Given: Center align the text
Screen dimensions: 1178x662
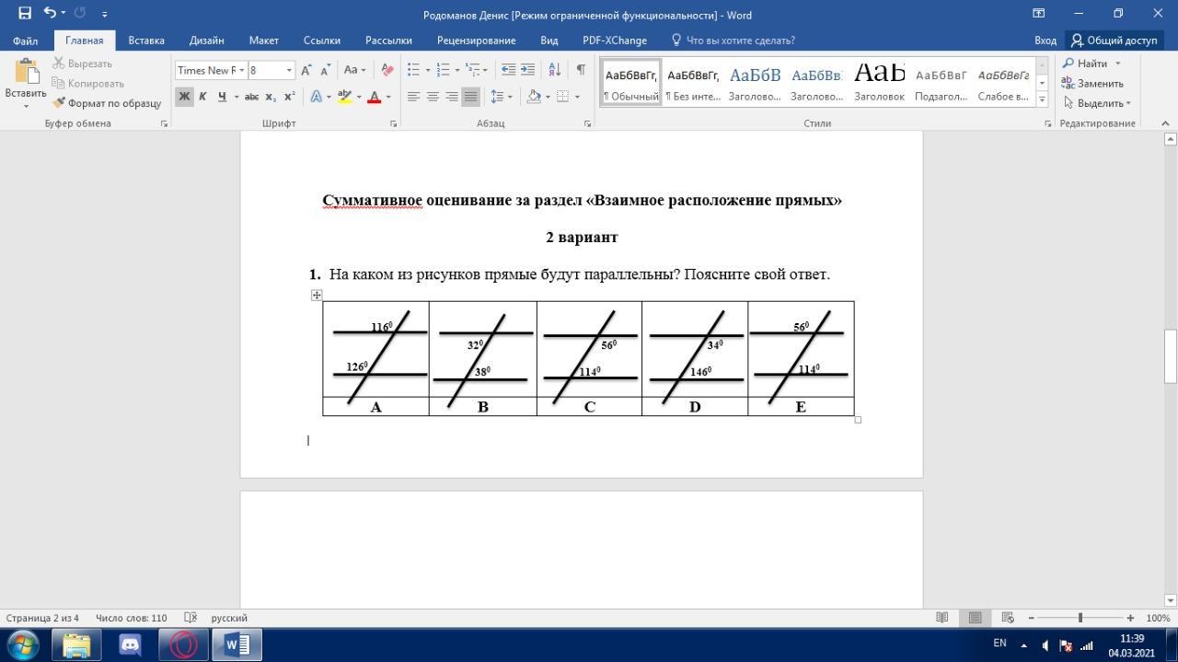Looking at the screenshot, I should tap(433, 97).
